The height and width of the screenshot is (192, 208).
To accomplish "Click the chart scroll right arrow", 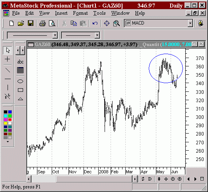I will pos(135,179).
